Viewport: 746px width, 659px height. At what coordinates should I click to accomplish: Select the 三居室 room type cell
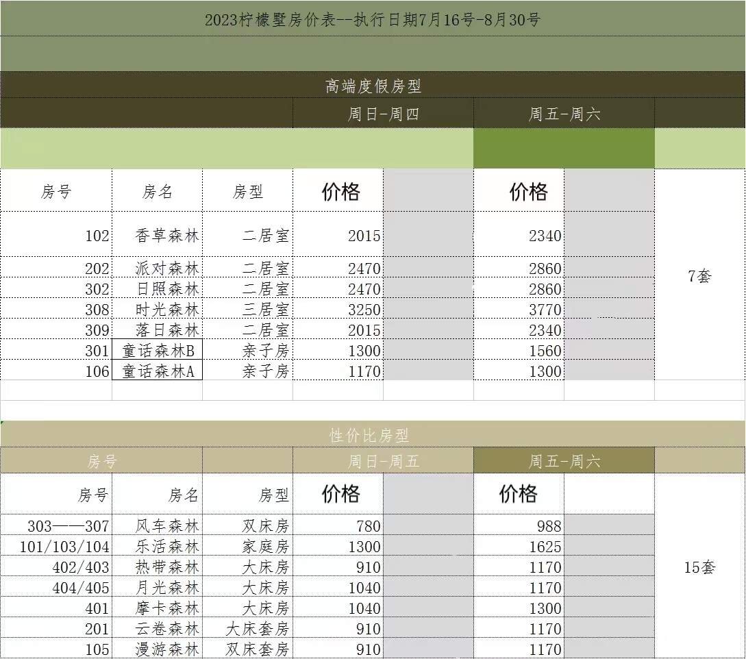(248, 310)
